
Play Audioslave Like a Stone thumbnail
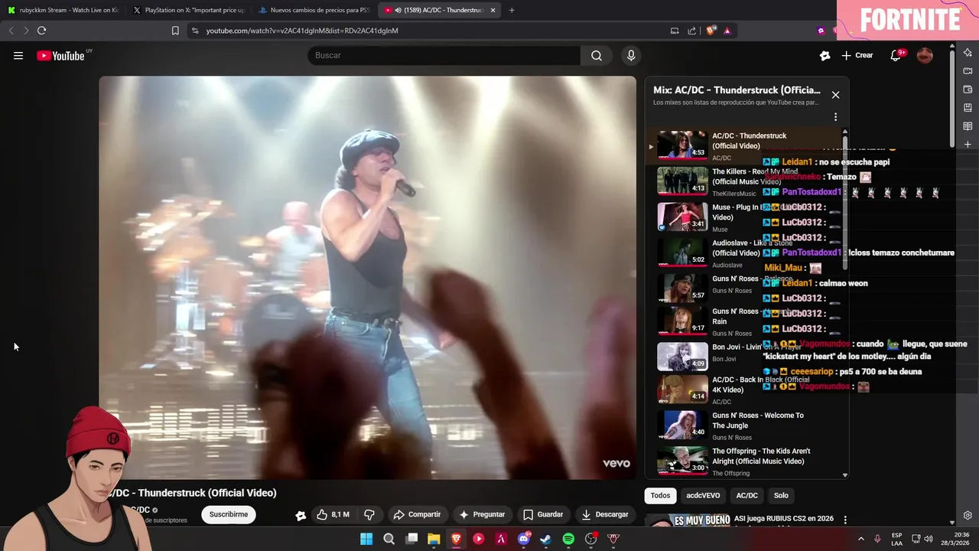point(682,253)
